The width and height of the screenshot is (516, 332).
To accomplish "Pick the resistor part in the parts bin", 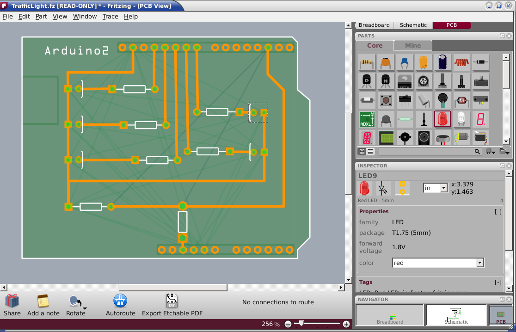I will 367,62.
